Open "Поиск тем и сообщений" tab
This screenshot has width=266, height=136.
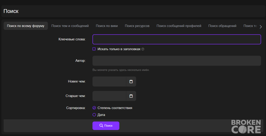click(x=70, y=26)
